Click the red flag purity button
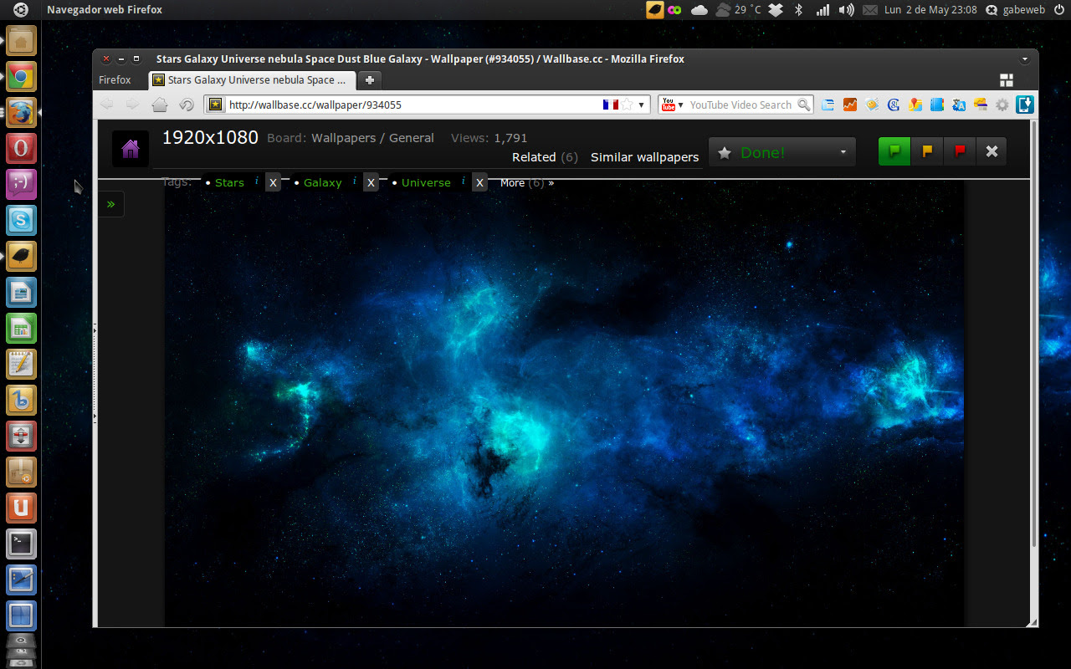The image size is (1071, 669). click(x=960, y=151)
